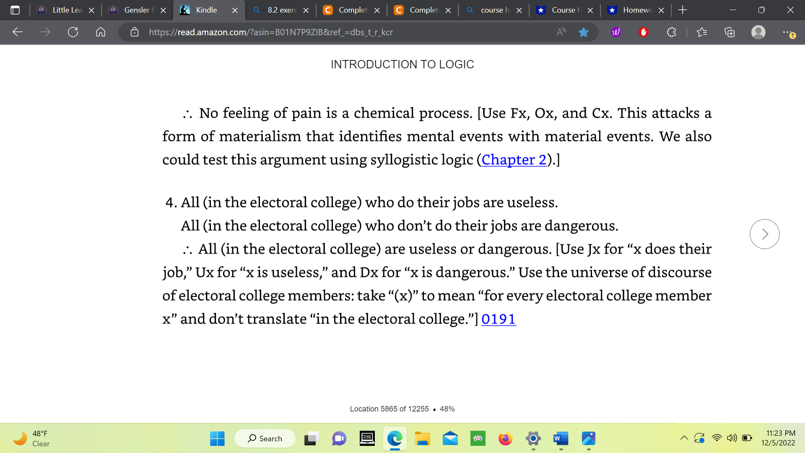Open Collections in the browser toolbar
The height and width of the screenshot is (453, 805).
tap(730, 32)
